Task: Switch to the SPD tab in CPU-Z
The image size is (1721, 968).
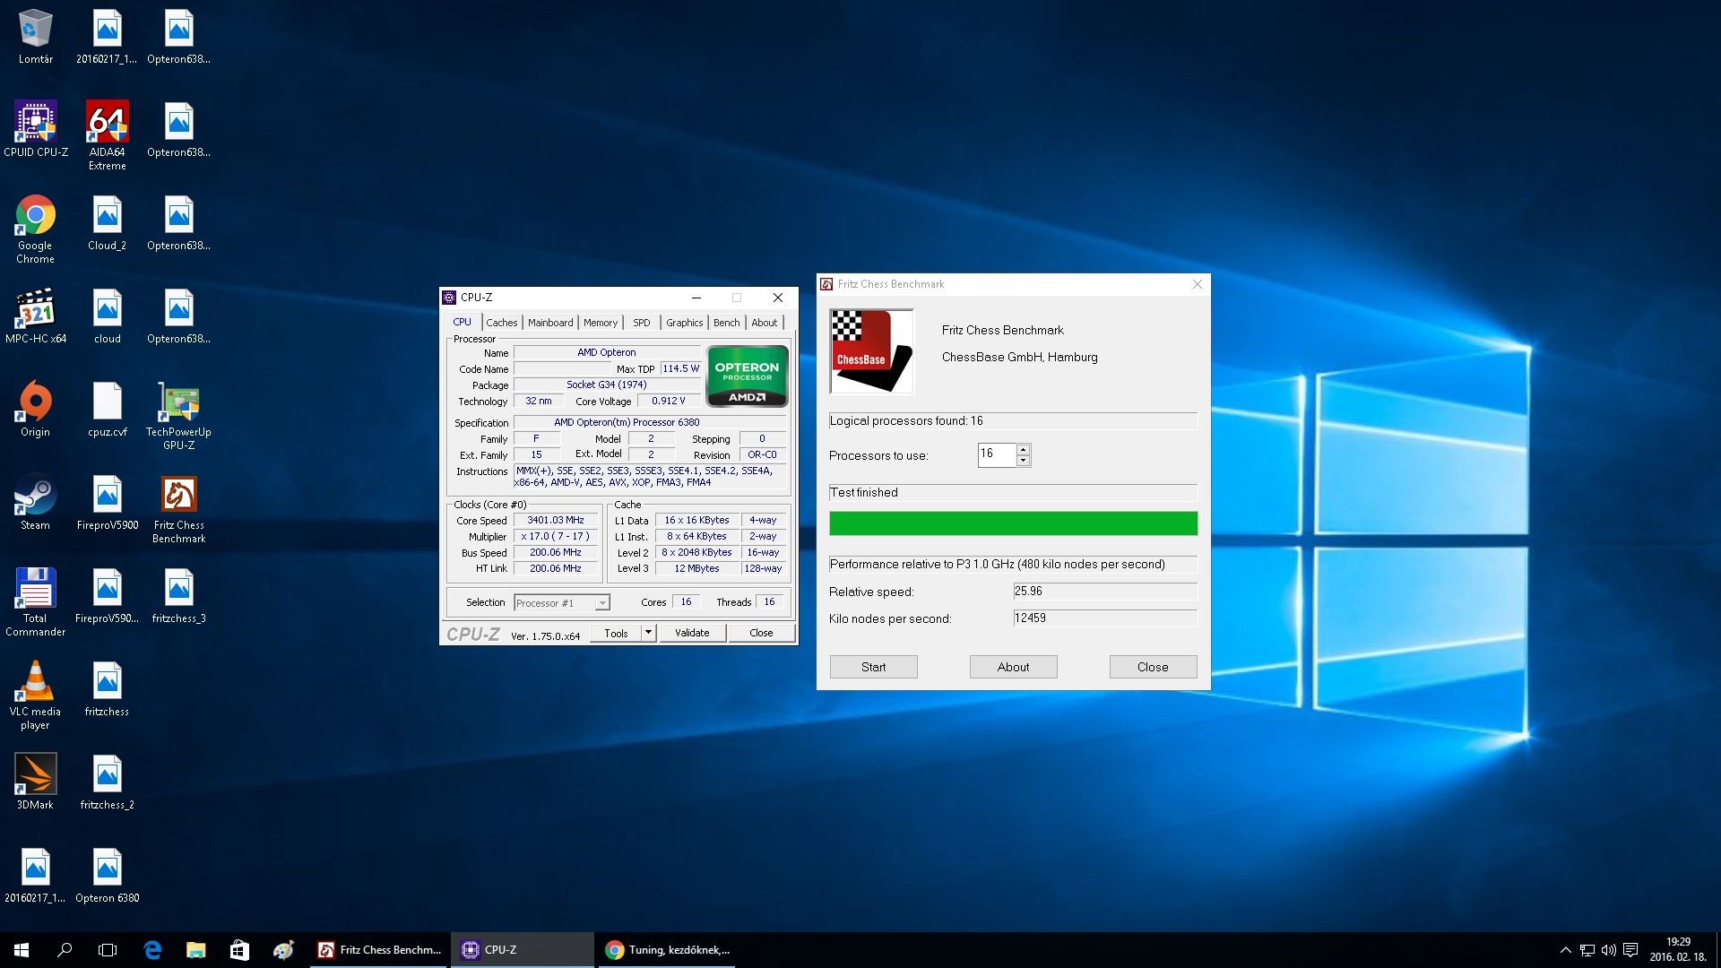Action: click(x=642, y=323)
